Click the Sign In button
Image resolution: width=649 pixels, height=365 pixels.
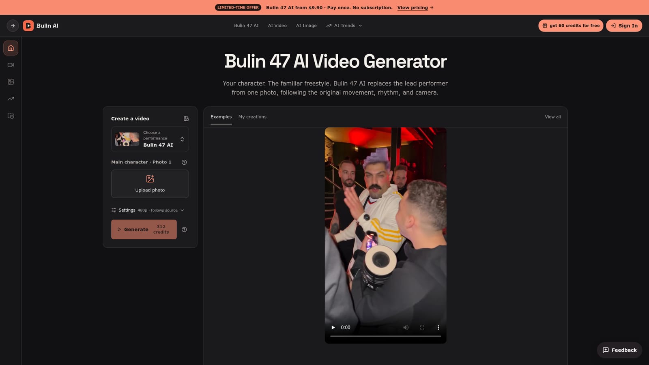click(624, 26)
